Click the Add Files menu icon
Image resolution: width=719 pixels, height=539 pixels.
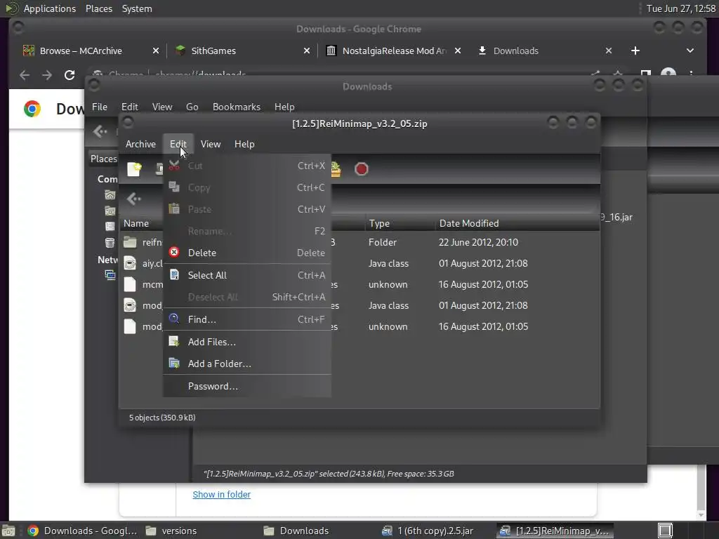click(x=174, y=342)
